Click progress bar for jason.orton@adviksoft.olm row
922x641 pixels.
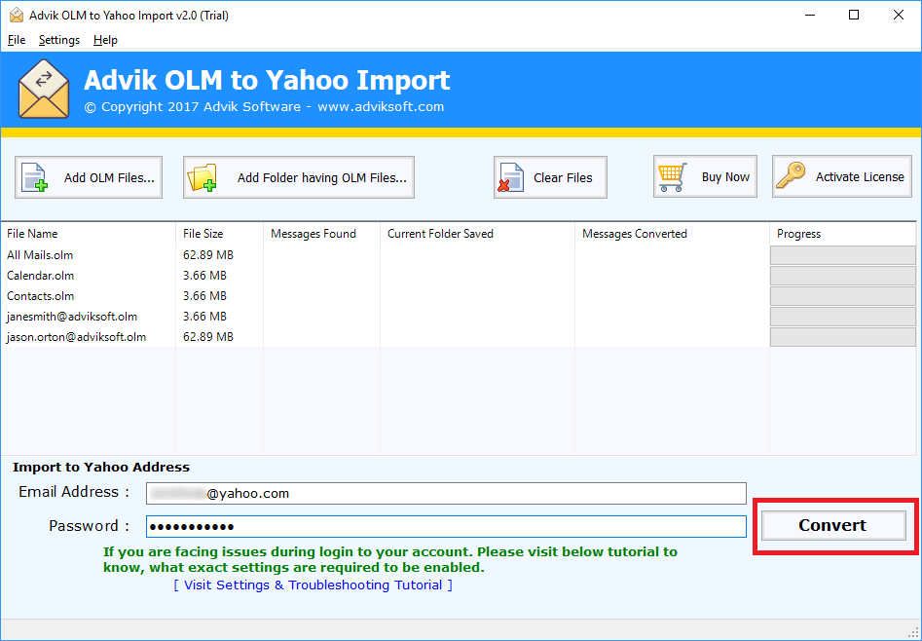[842, 337]
